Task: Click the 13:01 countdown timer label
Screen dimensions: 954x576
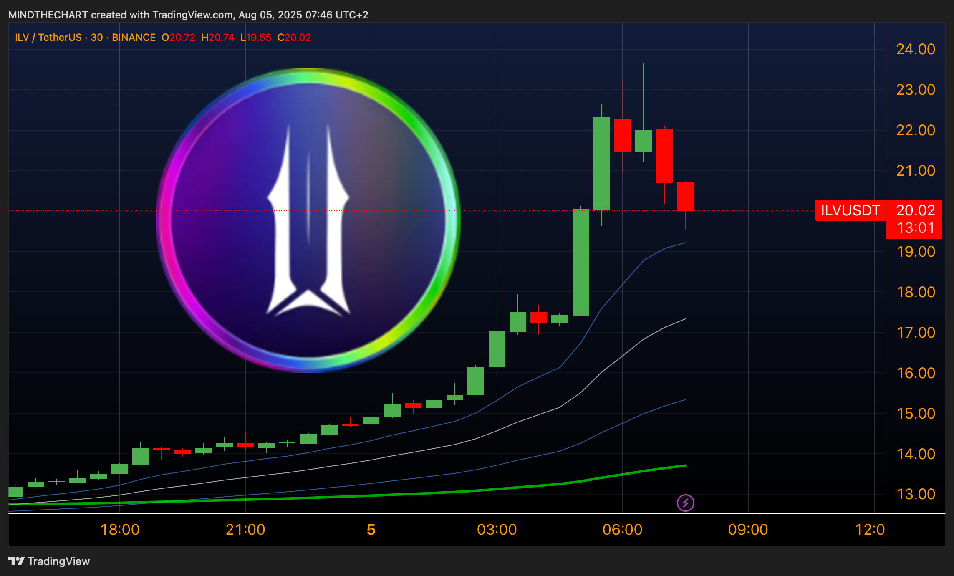Action: (x=916, y=228)
